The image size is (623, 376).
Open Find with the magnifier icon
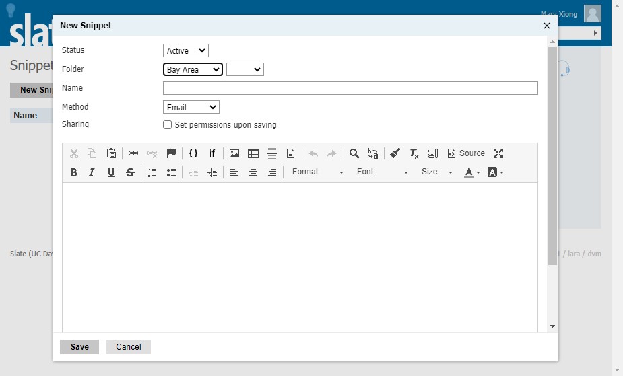pyautogui.click(x=354, y=153)
